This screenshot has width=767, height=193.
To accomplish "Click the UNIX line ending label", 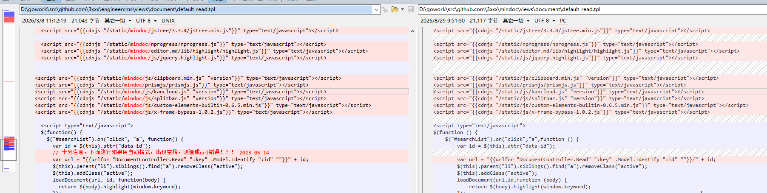I will coord(168,21).
